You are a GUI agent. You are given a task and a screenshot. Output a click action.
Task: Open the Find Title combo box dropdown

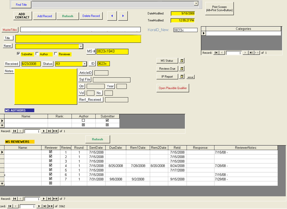pos(196,4)
